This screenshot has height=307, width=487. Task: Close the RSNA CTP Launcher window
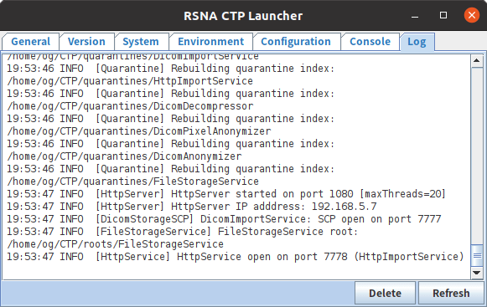(x=471, y=15)
